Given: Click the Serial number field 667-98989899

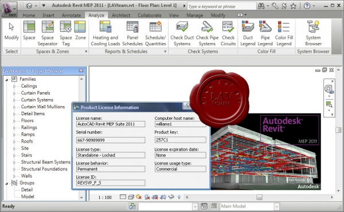Looking at the screenshot, I should coord(111,140).
